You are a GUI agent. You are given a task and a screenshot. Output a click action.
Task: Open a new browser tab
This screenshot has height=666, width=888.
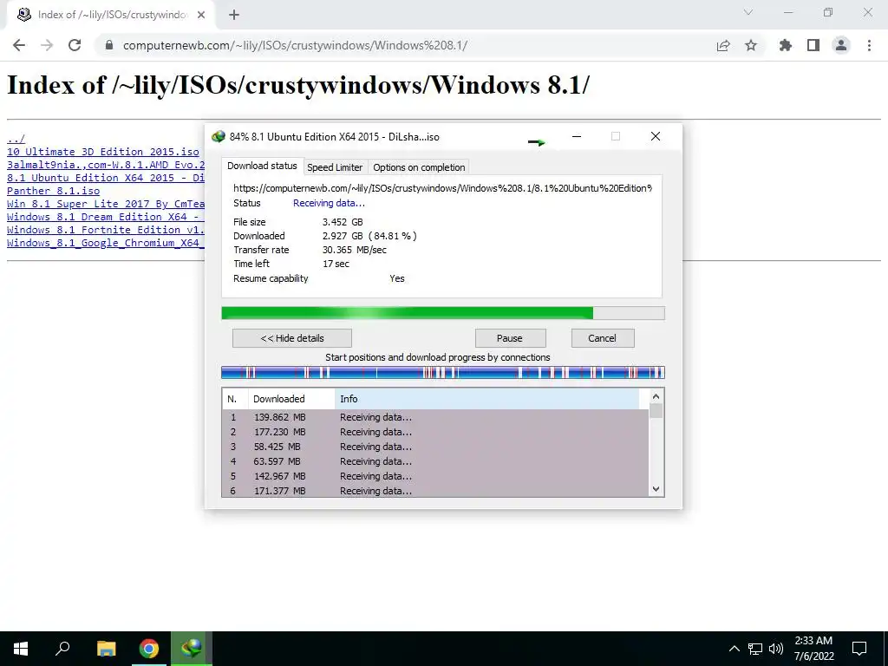coord(234,15)
